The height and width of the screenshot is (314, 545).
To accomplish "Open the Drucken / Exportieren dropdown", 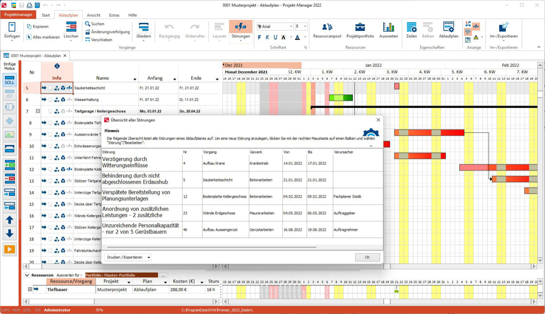I will [x=128, y=257].
